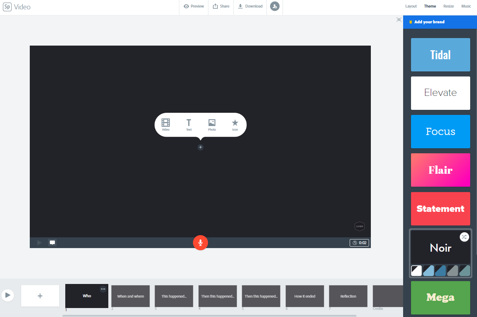Screen dimensions: 477x317
Task: Select the Reflection slide
Action: click(348, 296)
